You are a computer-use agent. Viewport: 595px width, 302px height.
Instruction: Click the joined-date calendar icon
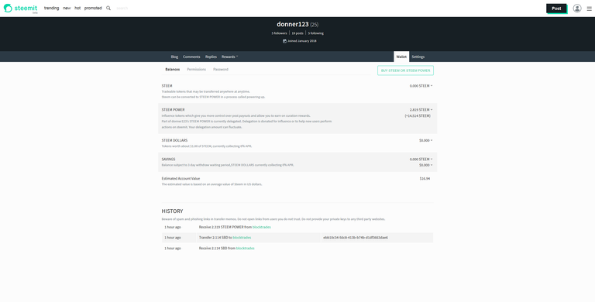[284, 41]
